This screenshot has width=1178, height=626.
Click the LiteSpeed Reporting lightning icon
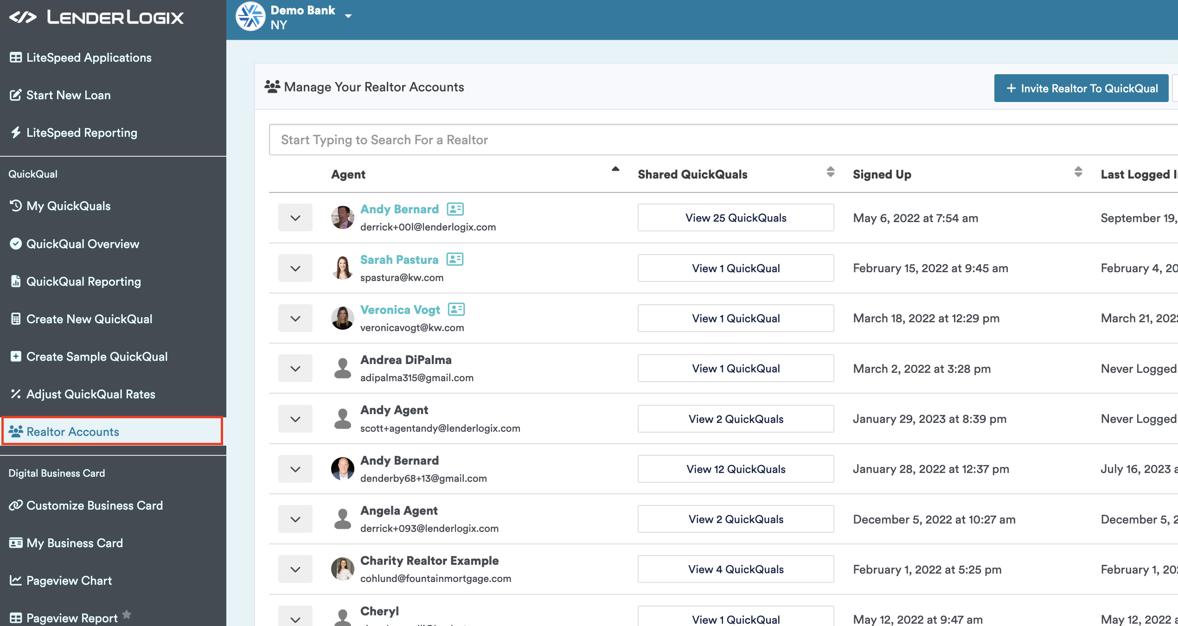(16, 133)
